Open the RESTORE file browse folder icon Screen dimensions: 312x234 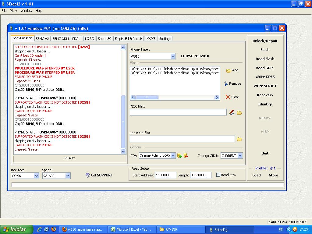pyautogui.click(x=239, y=139)
